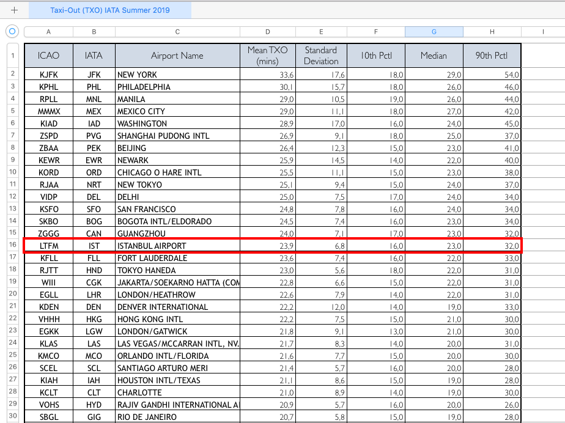Select the column G header
Viewport: 565px width, 423px height.
[434, 32]
